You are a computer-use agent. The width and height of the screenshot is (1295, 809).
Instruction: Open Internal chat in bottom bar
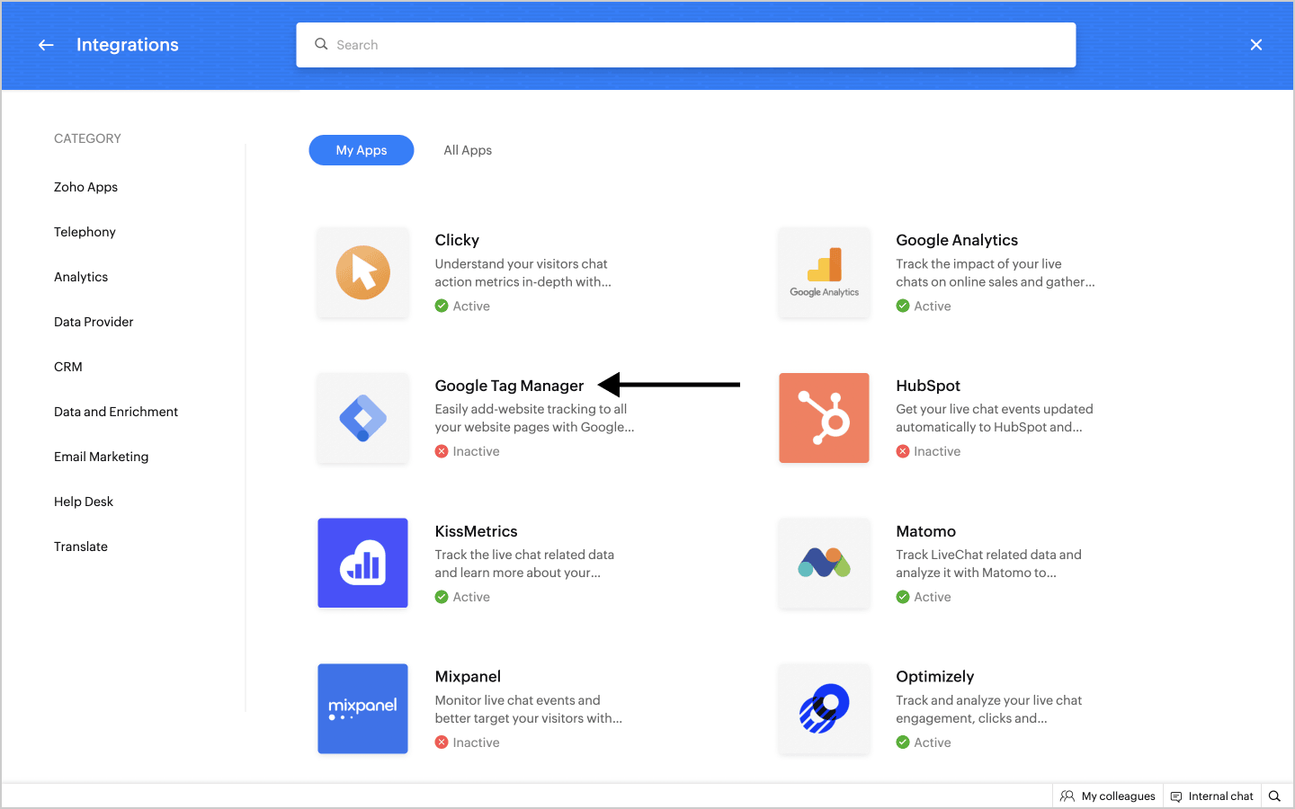[1211, 796]
